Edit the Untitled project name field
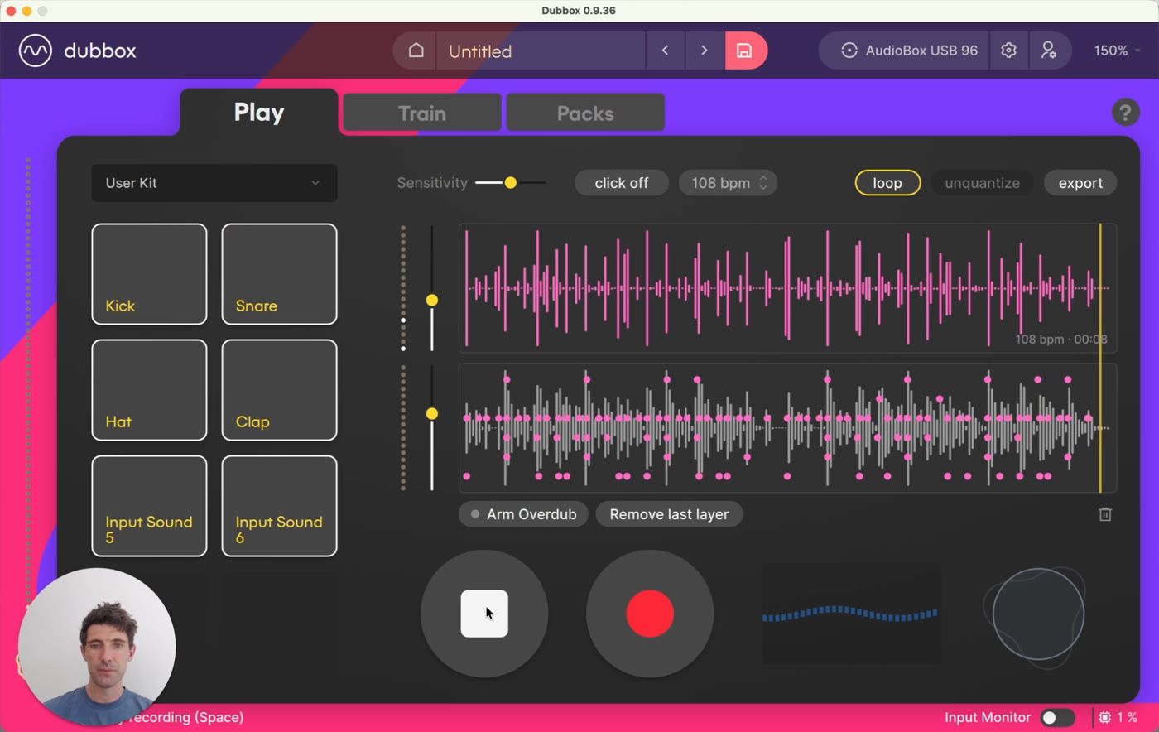Image resolution: width=1159 pixels, height=732 pixels. pos(541,51)
